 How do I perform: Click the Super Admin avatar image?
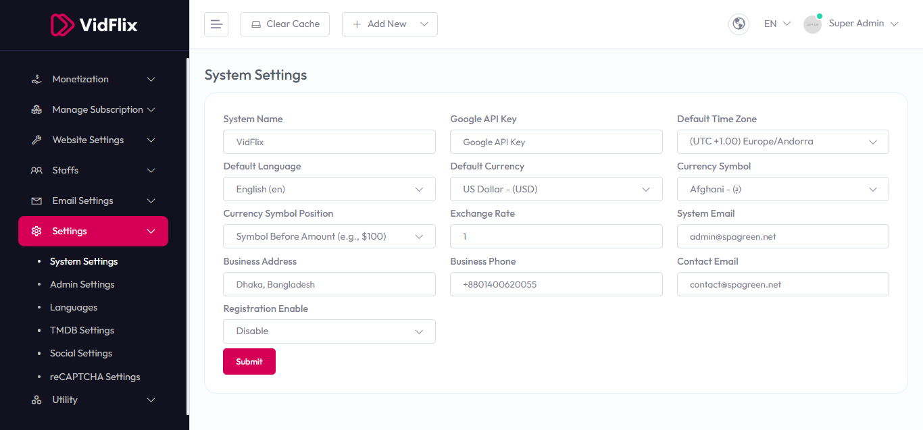(x=812, y=24)
